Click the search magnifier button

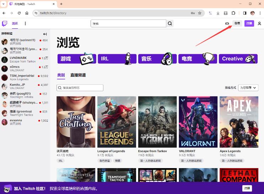[x=170, y=23]
